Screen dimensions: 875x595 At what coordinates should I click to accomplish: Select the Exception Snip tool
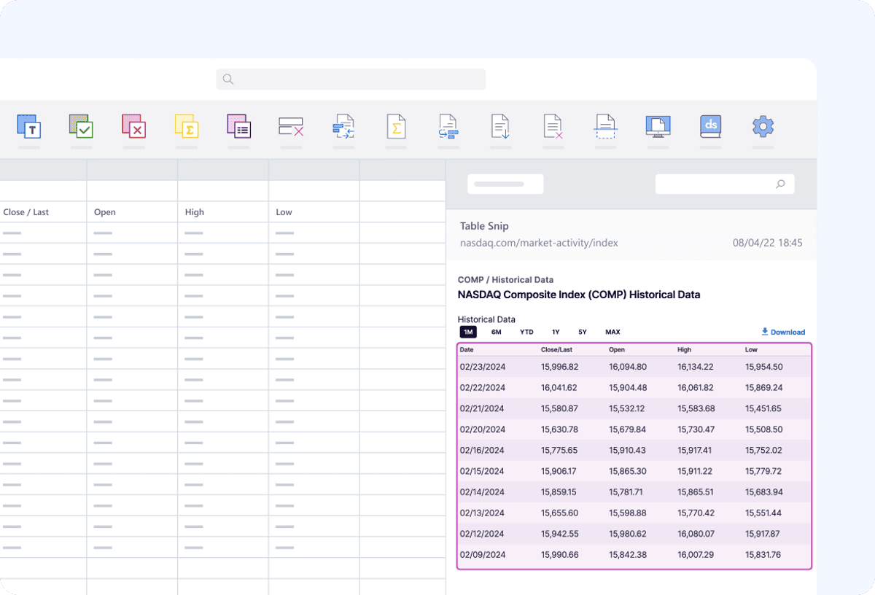click(x=133, y=128)
